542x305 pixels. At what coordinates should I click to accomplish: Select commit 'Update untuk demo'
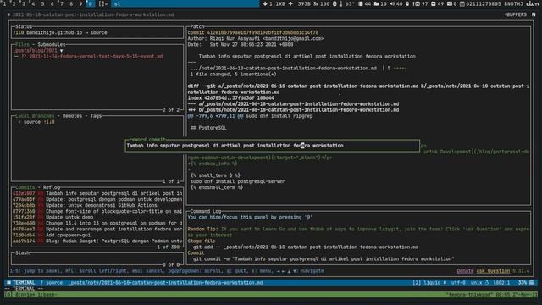(97, 217)
